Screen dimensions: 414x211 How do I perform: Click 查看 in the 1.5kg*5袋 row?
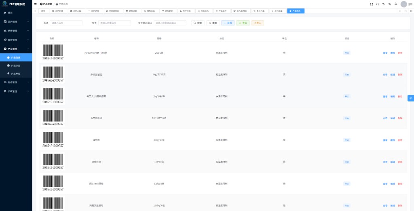(385, 184)
